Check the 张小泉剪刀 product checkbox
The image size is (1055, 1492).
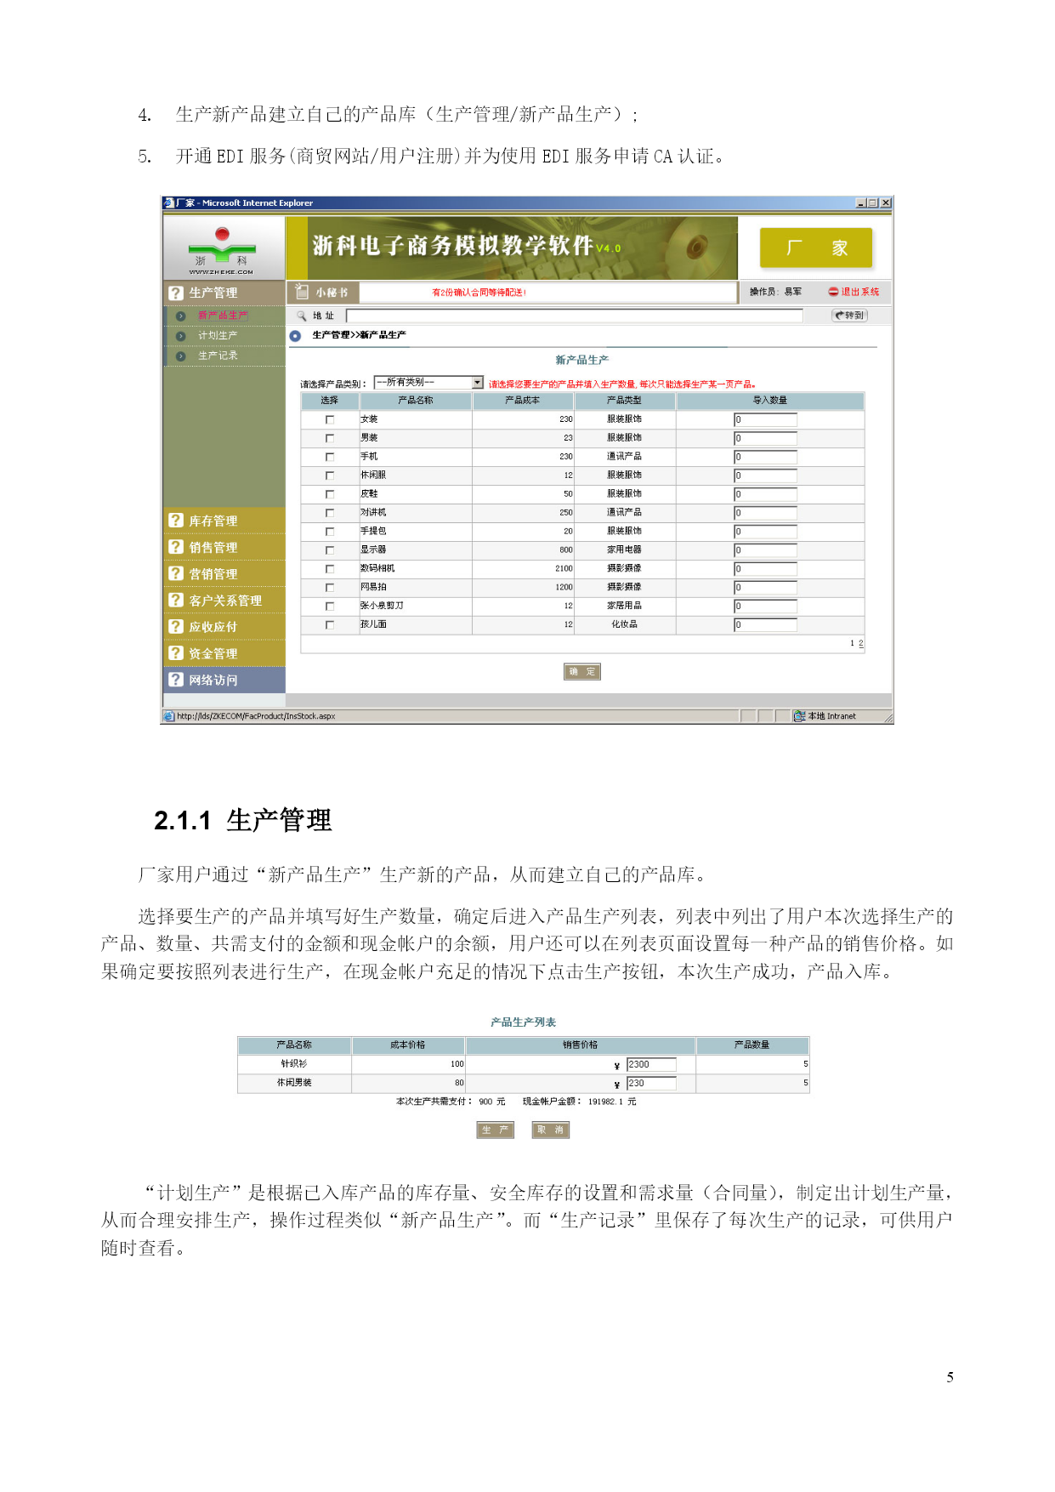[330, 607]
